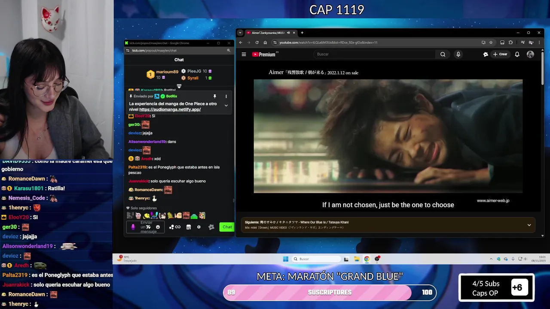The image size is (550, 309).
Task: Open the emoji picker in chat input
Action: coord(158,227)
